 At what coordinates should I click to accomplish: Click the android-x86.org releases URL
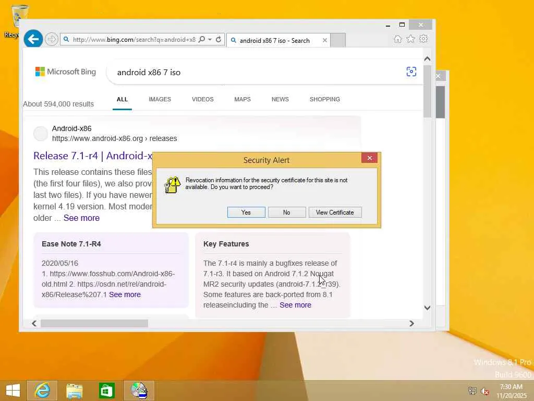114,138
